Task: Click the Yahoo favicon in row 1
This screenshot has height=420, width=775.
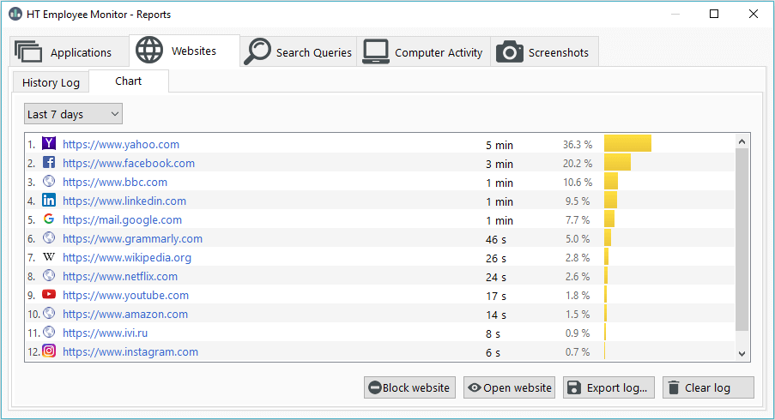Action: pos(48,144)
